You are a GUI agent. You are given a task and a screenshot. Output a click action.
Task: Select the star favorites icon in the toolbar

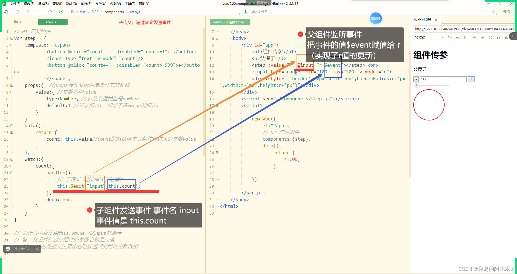pos(50,12)
